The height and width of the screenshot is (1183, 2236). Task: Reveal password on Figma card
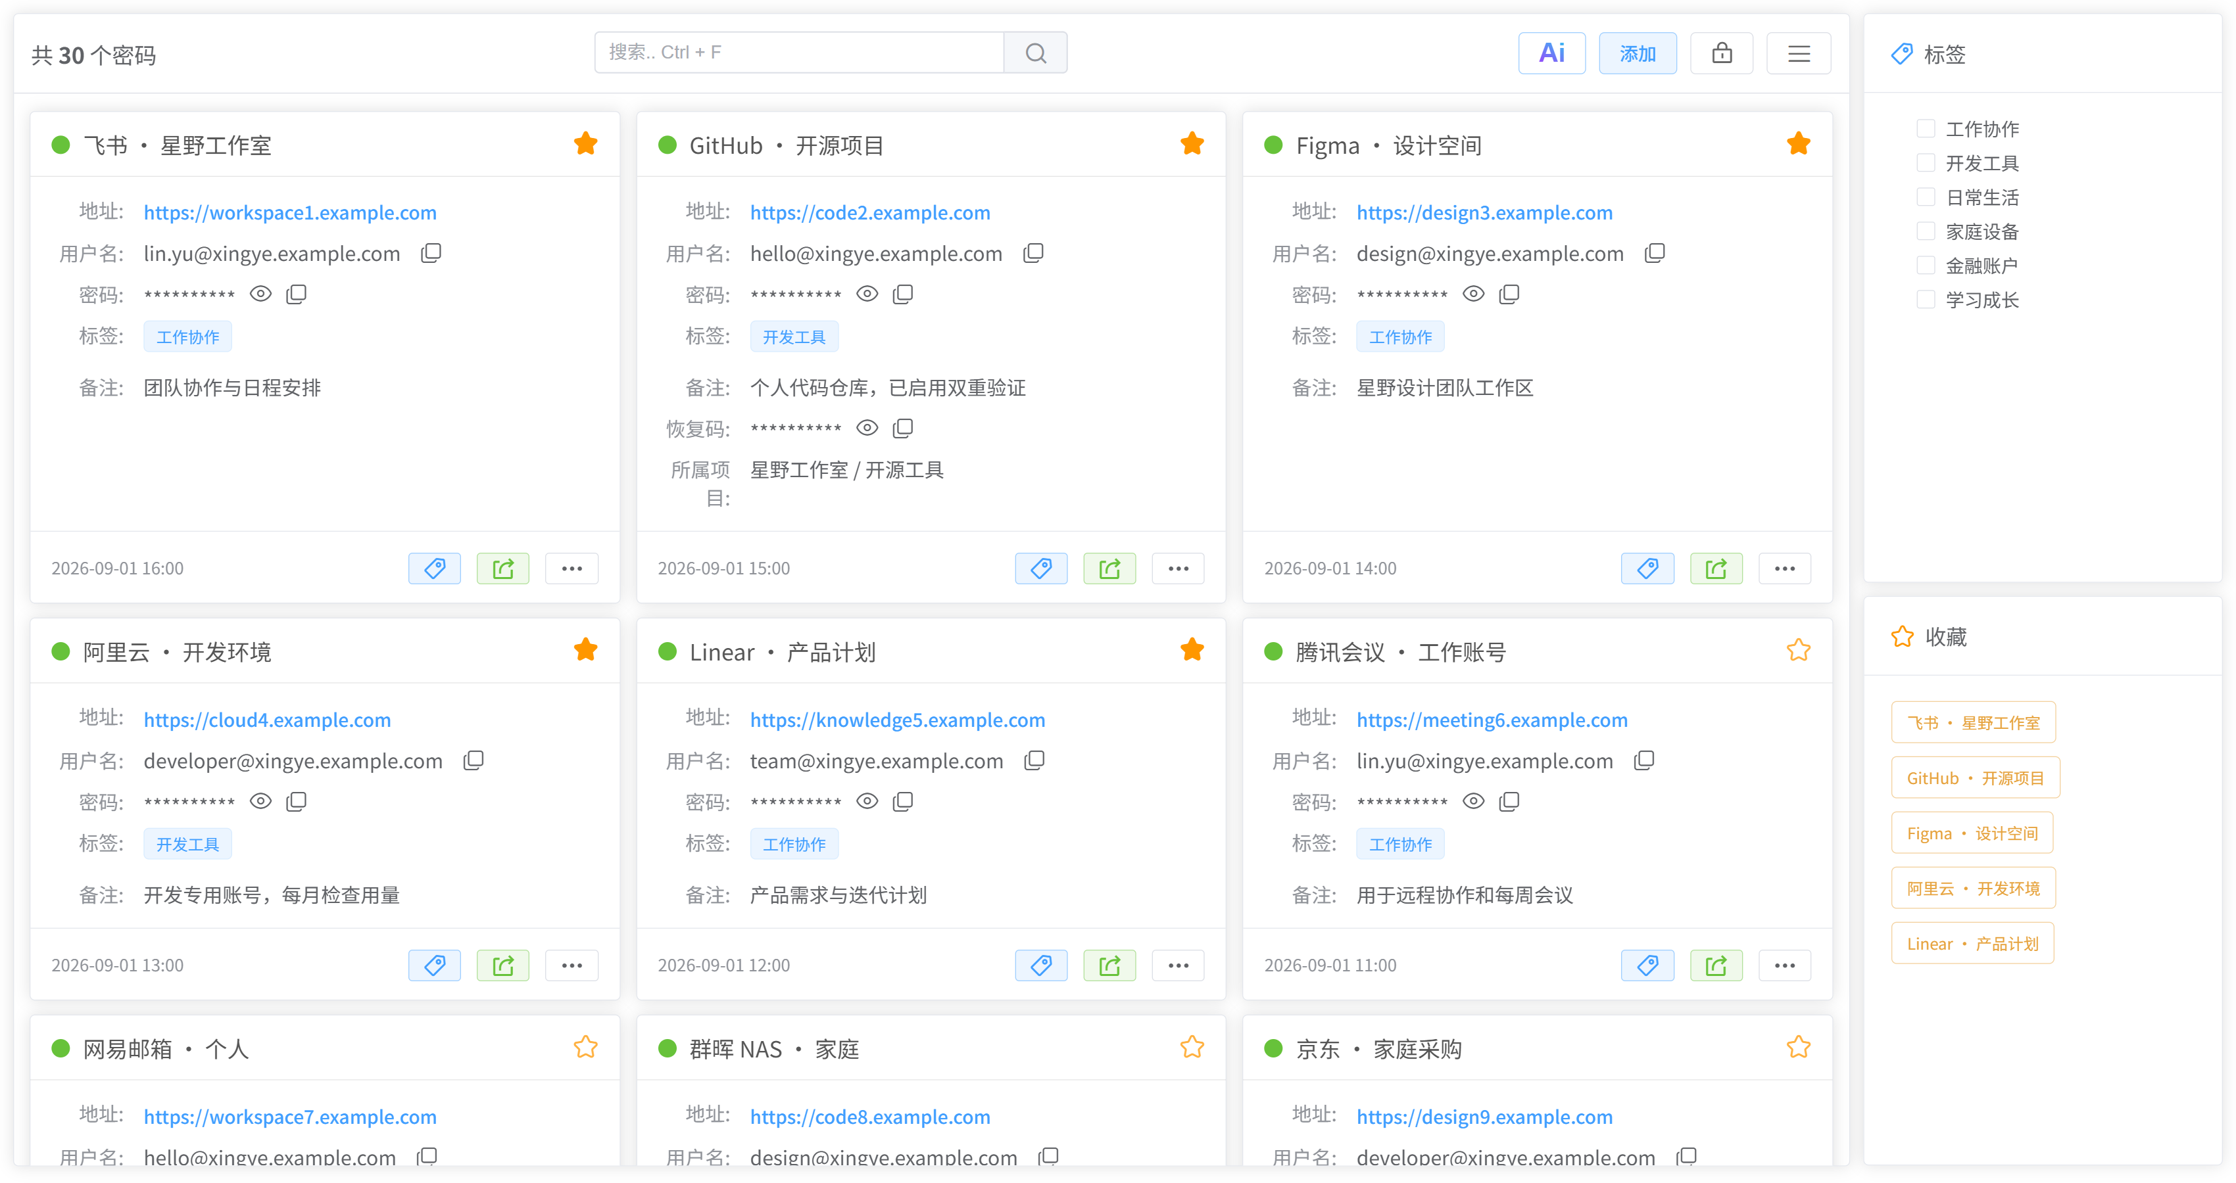[1473, 294]
